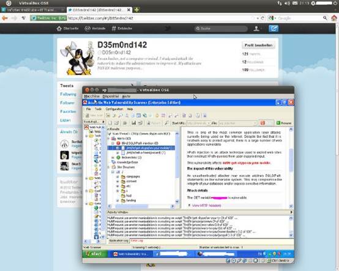Click the Twitter compose tweet icon
This screenshot has width=339, height=271.
[x=274, y=29]
